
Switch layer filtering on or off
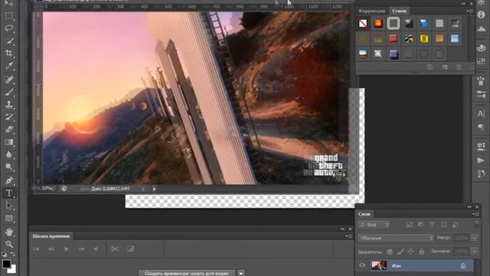(476, 225)
